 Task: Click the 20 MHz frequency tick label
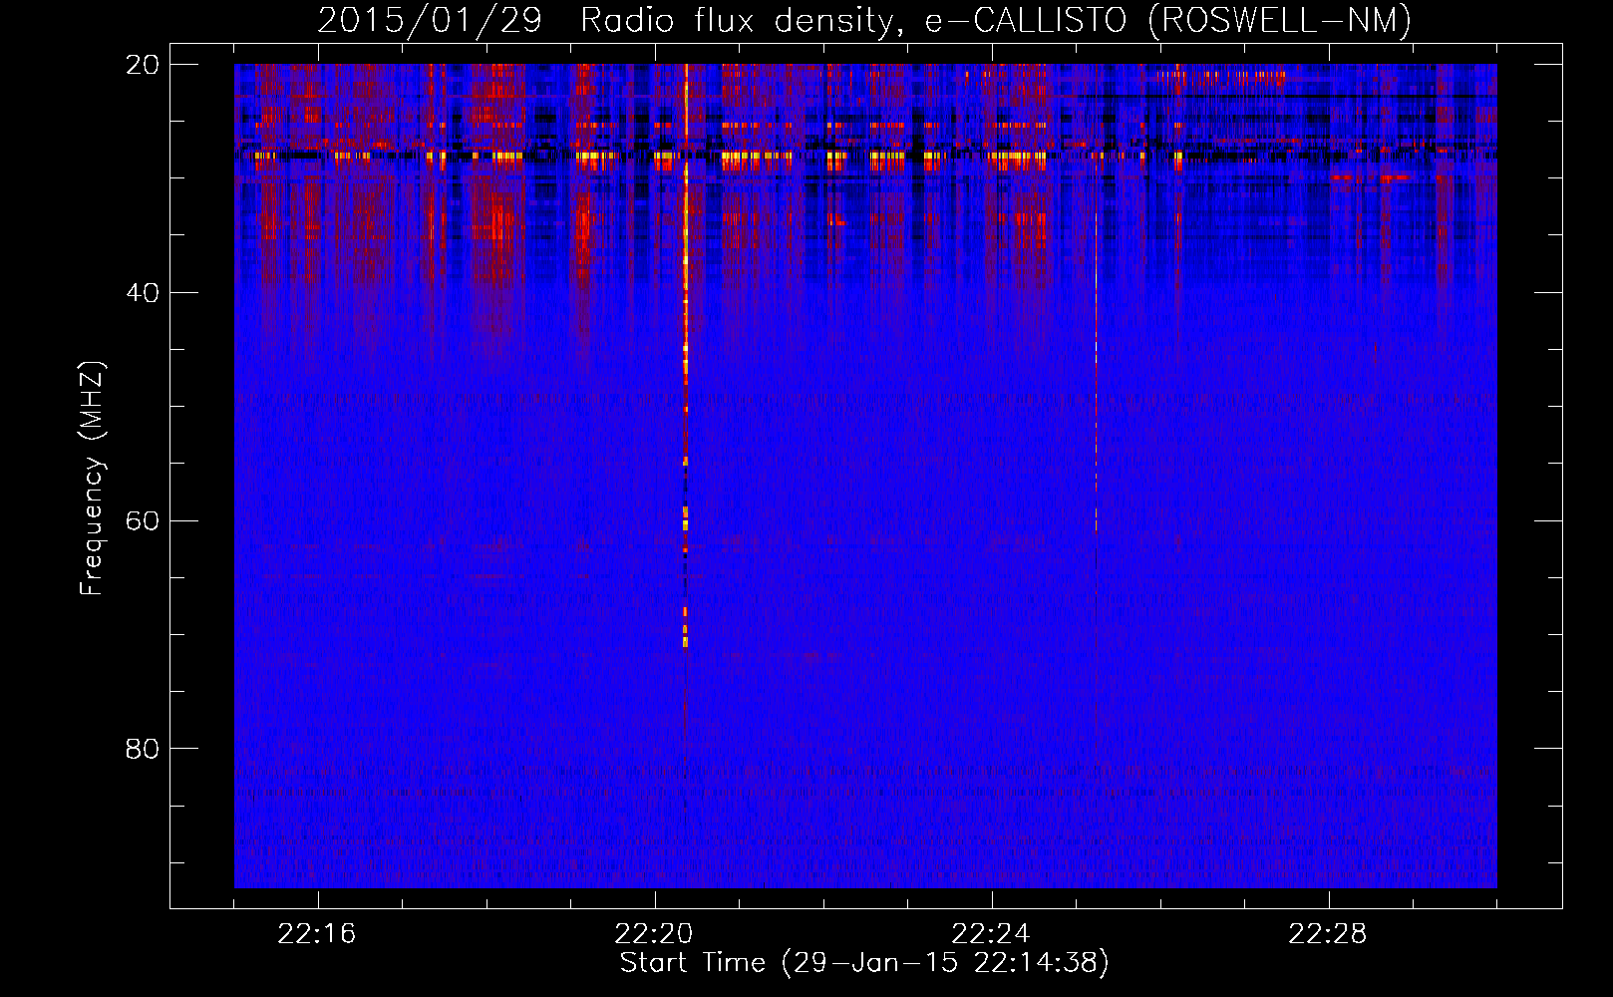(x=144, y=65)
